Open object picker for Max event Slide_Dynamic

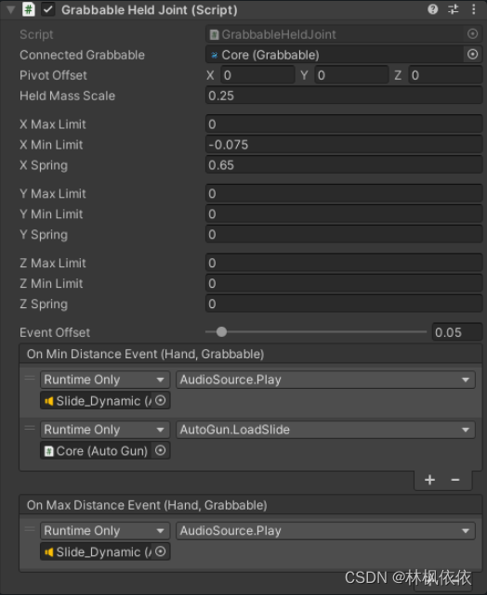[x=161, y=551]
